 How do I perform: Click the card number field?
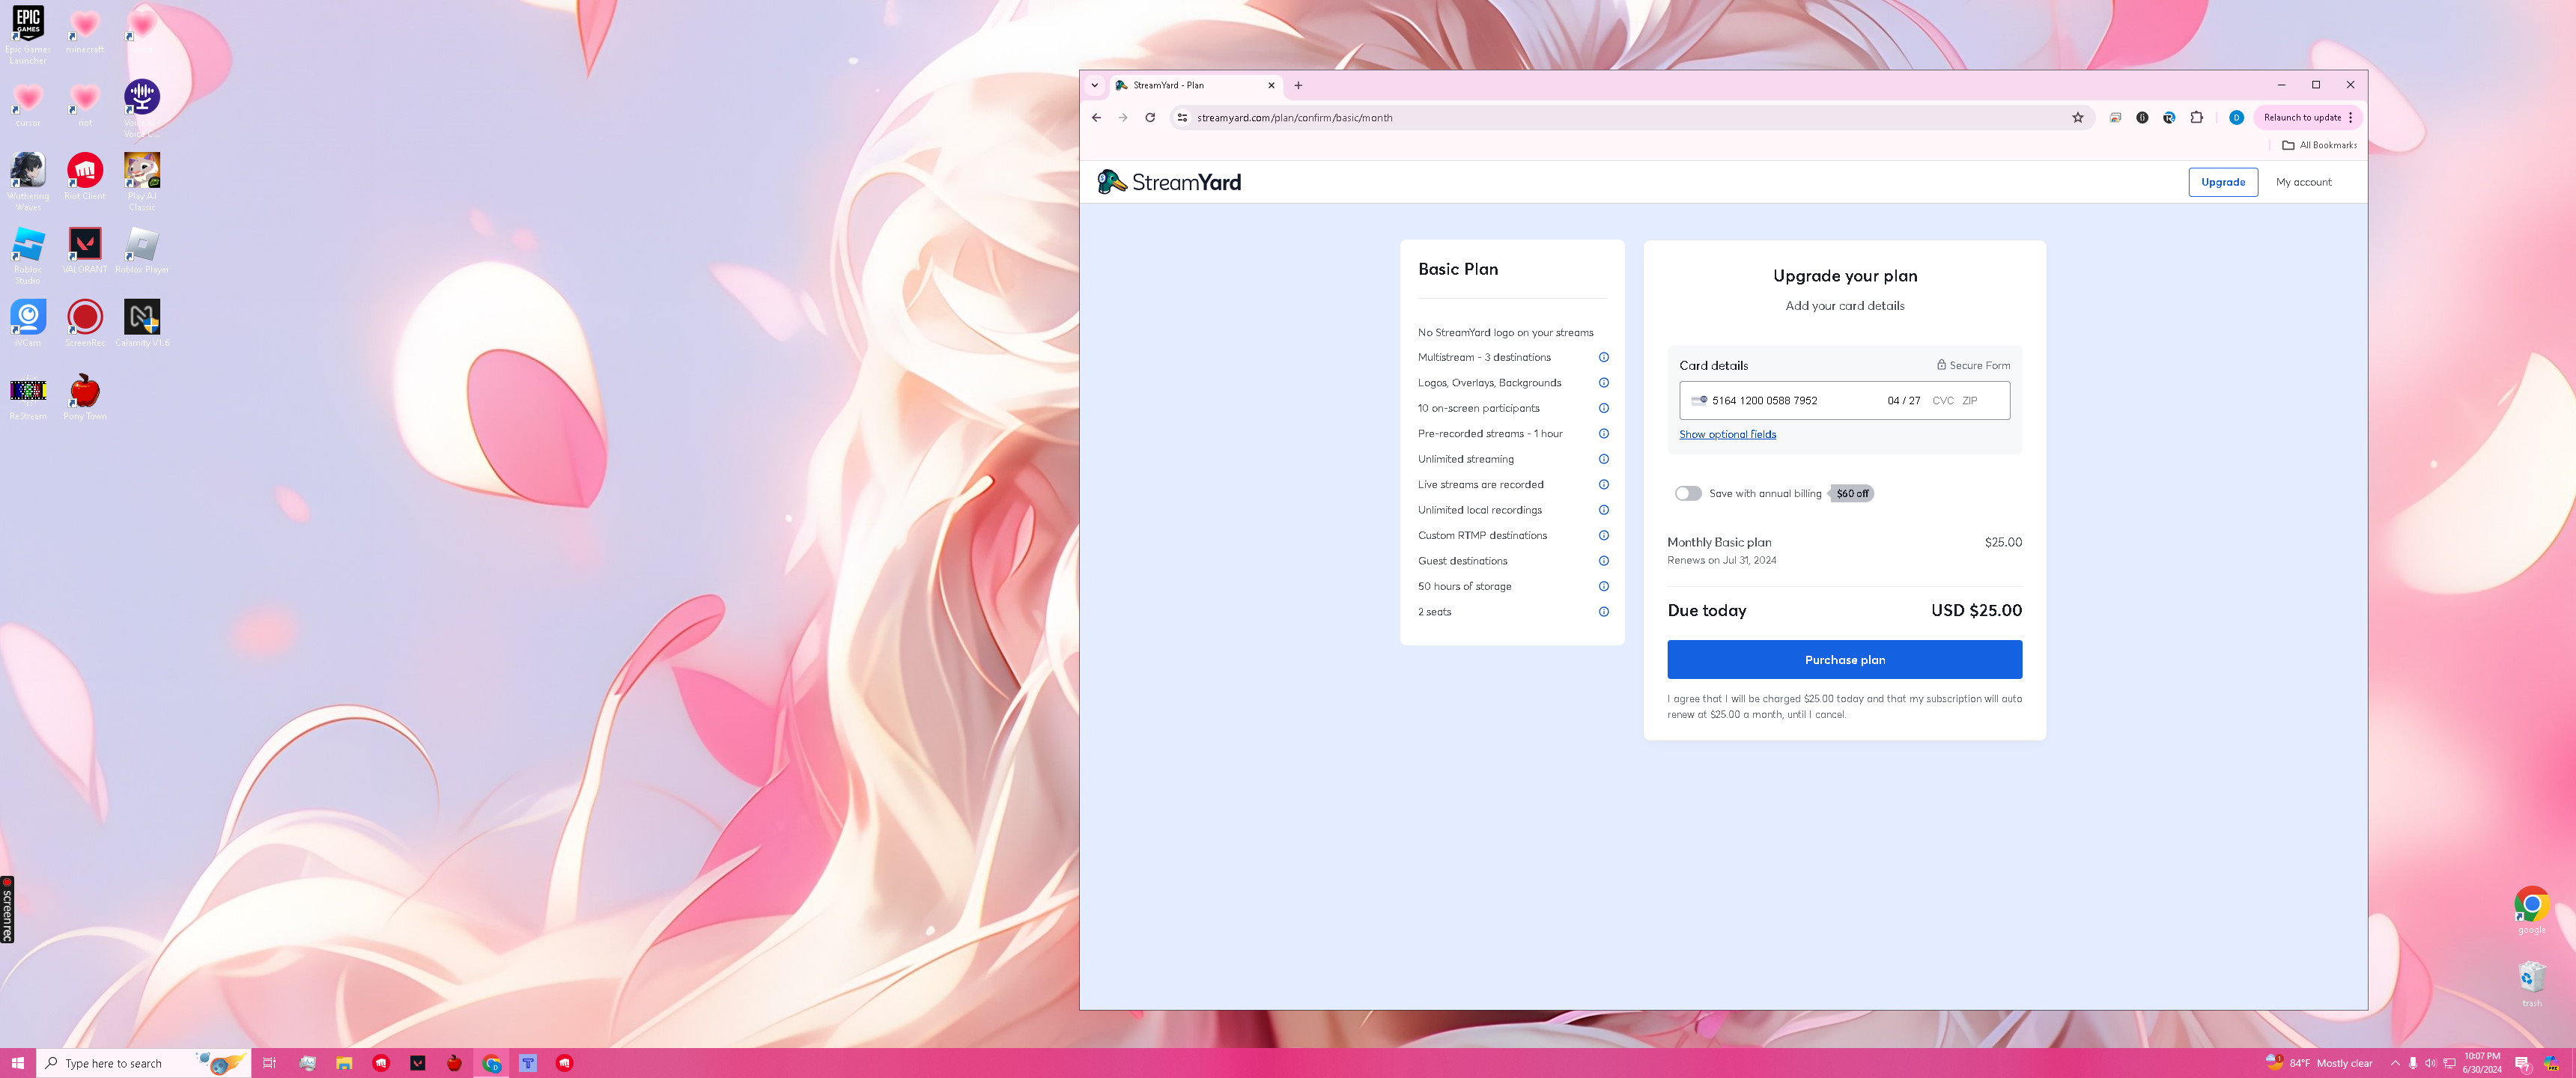1764,401
